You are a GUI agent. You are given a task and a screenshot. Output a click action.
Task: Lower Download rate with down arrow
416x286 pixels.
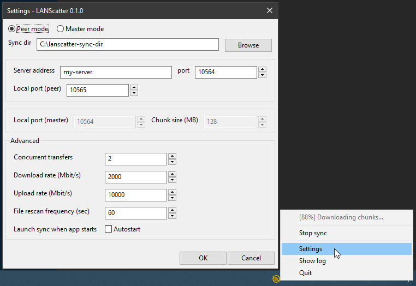(172, 180)
